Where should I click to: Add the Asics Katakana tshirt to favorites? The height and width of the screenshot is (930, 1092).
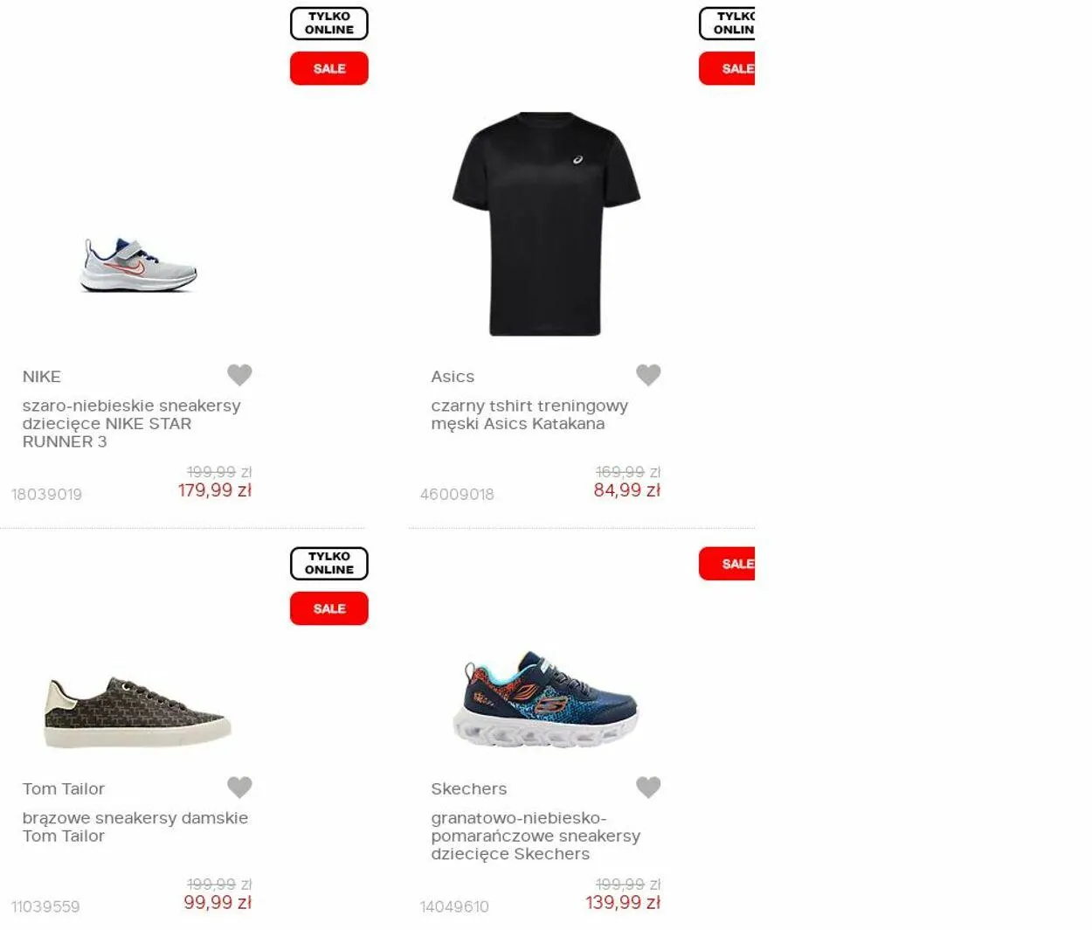(648, 375)
